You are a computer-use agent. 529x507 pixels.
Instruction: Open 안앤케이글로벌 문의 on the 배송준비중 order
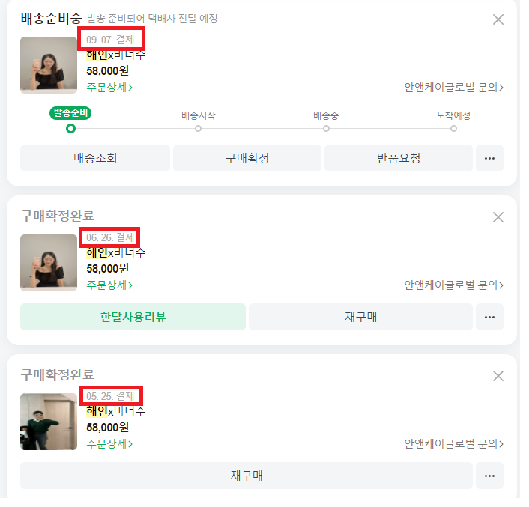click(454, 88)
